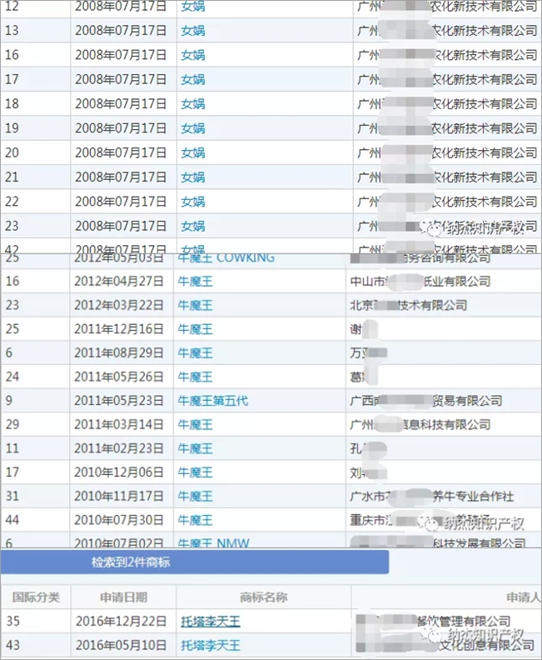Select the date cell 2011年12月16日
The width and height of the screenshot is (542, 660).
point(119,329)
